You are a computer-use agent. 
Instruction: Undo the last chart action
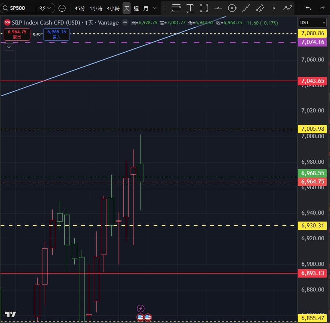coord(308,8)
